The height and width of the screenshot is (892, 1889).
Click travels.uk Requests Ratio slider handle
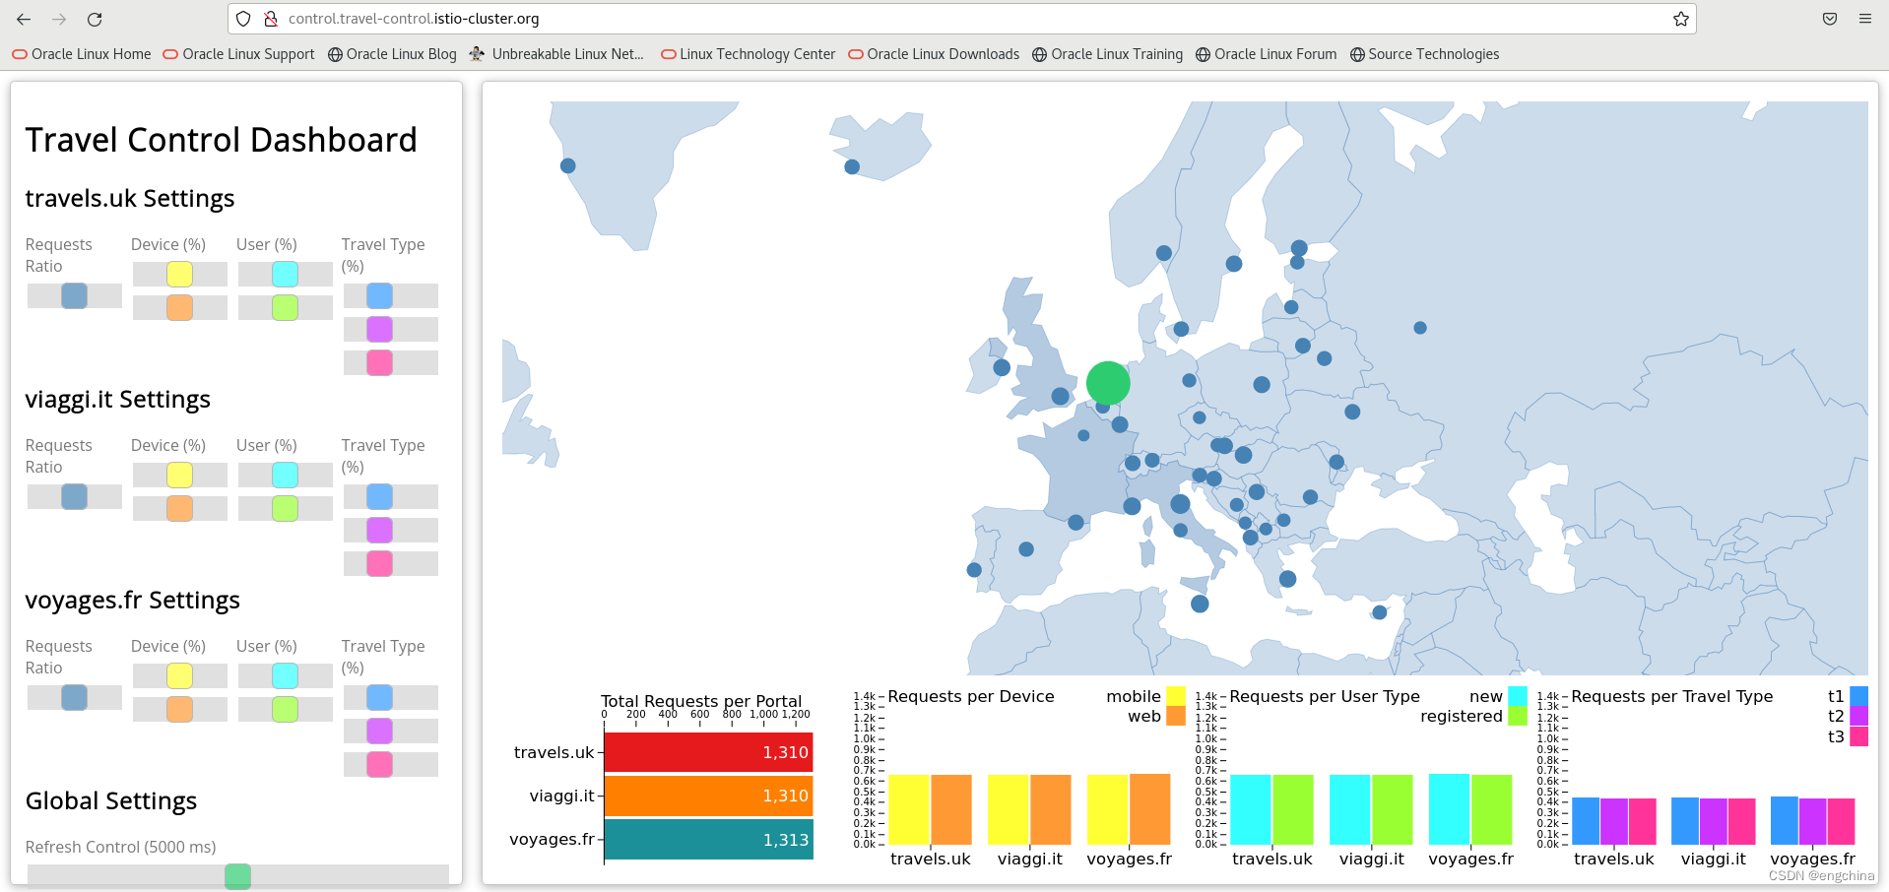pos(74,295)
